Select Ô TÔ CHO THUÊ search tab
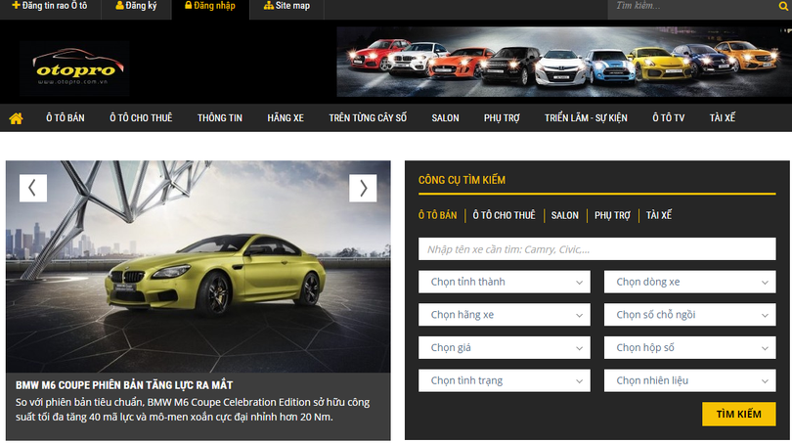Viewport: 792px width, 443px height. tap(504, 215)
